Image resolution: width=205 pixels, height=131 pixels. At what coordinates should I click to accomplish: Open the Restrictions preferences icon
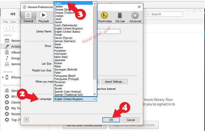coord(105,17)
